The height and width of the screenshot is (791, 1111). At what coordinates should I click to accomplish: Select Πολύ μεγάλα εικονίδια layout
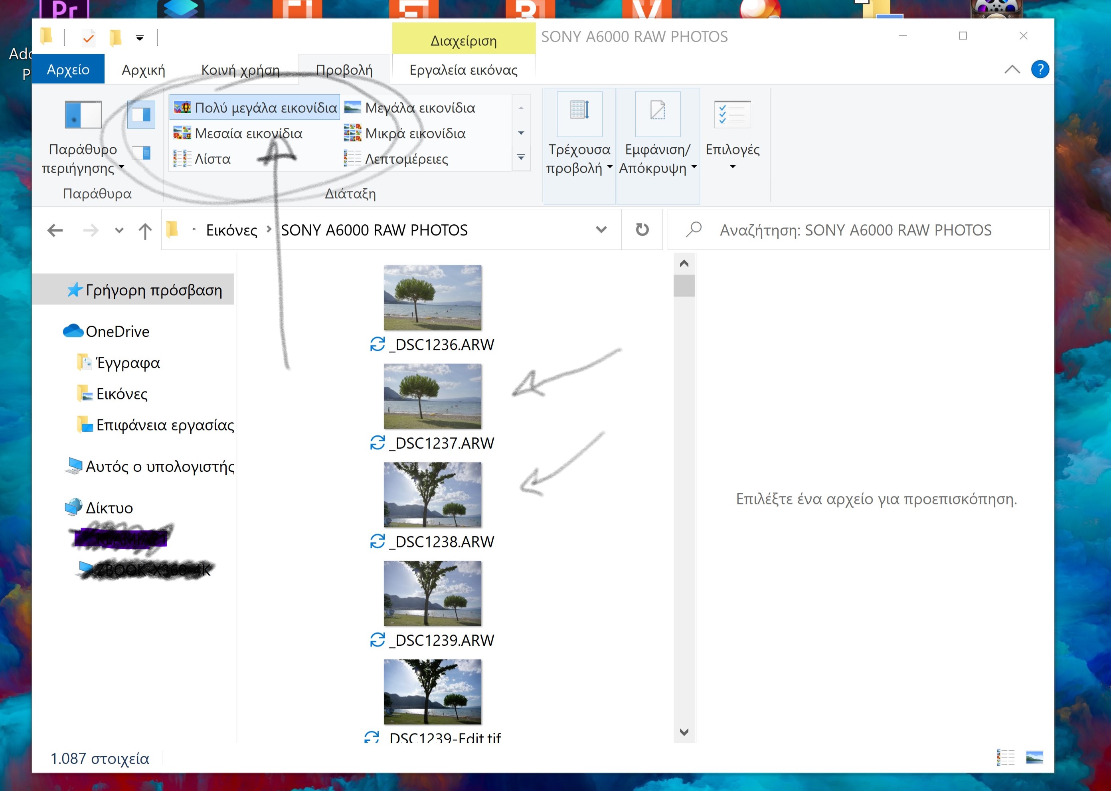[255, 107]
